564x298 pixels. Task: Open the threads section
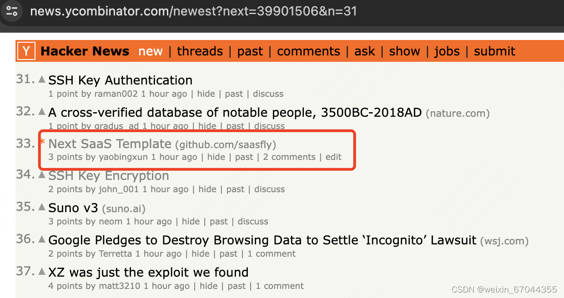click(x=200, y=51)
